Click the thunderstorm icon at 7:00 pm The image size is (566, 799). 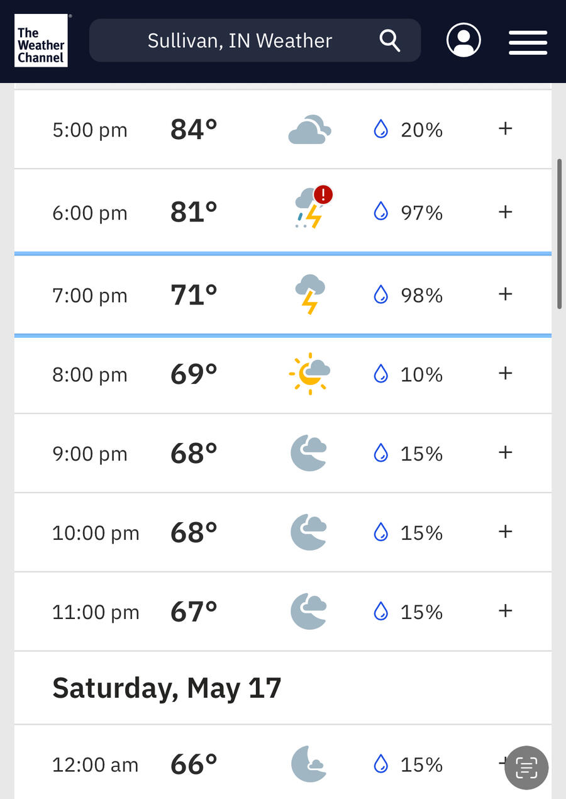pos(309,294)
